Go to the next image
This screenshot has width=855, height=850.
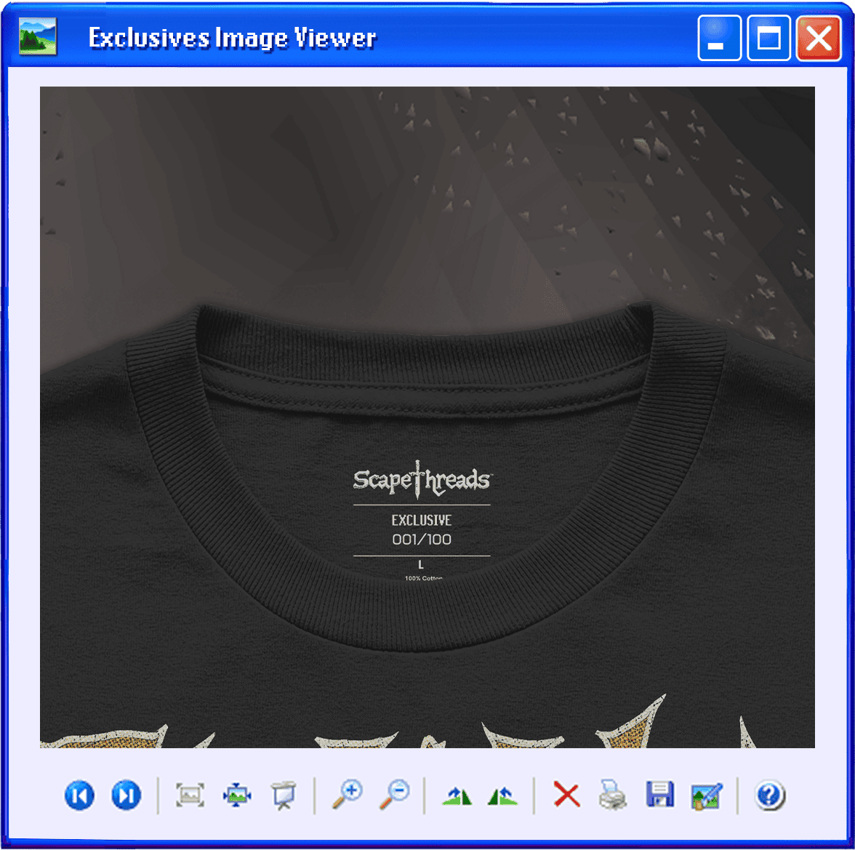(x=127, y=795)
